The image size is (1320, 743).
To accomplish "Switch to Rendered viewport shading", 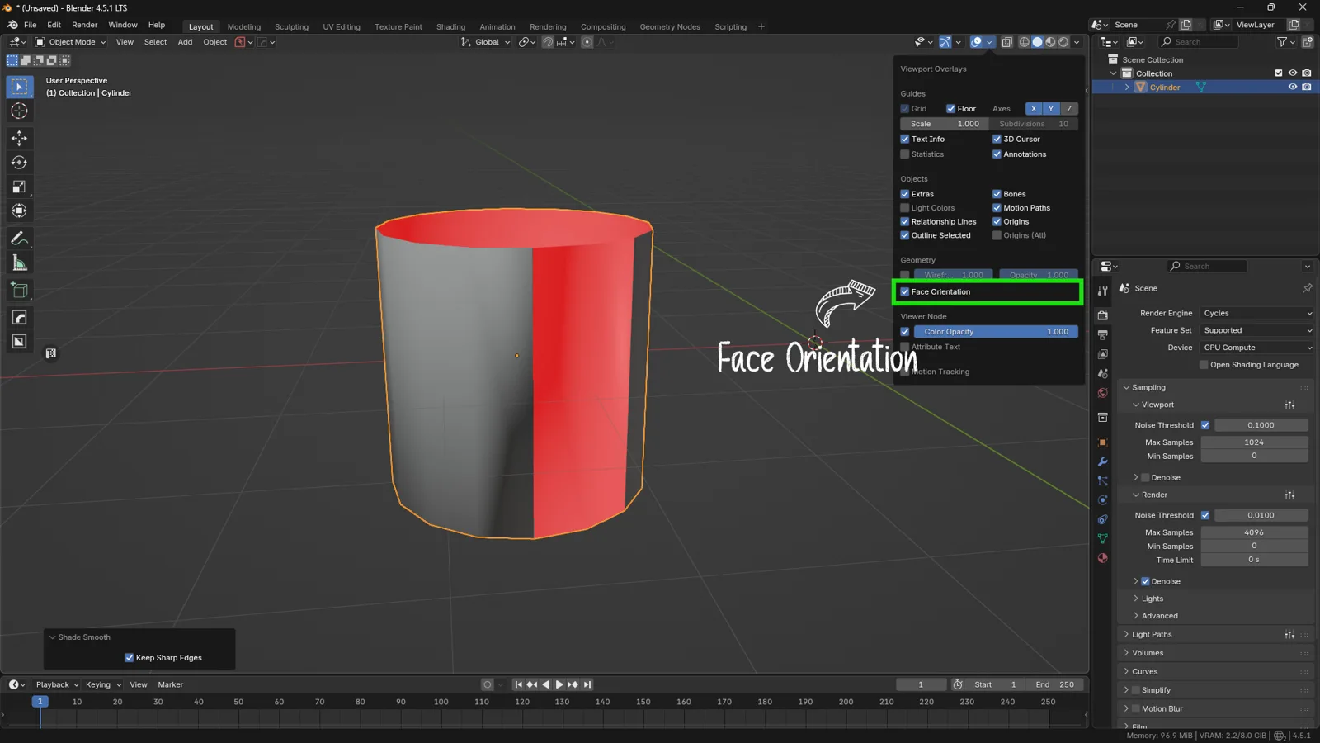I will pyautogui.click(x=1063, y=42).
